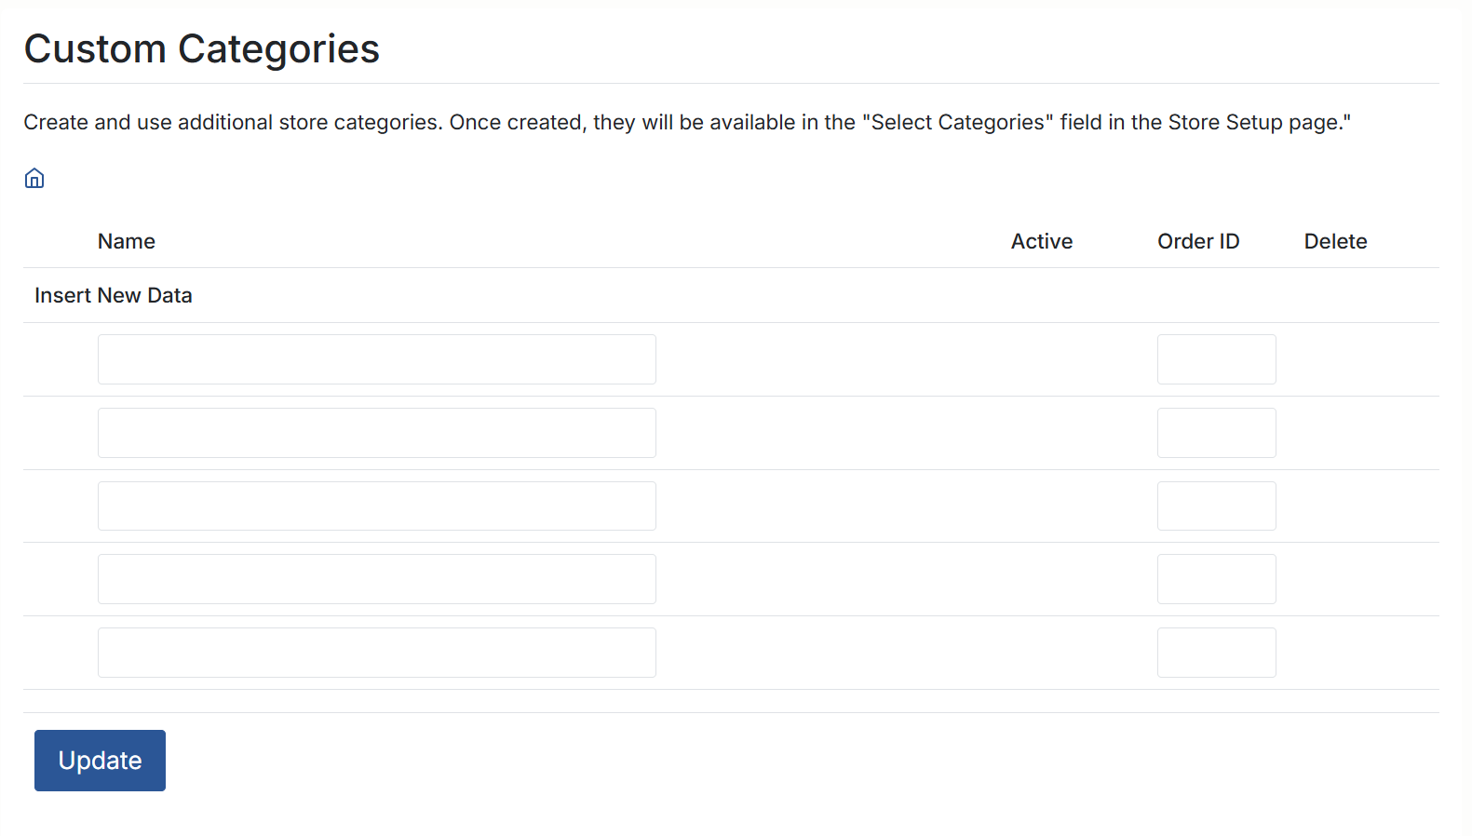The width and height of the screenshot is (1472, 836).
Task: Click the fourth row Order ID box
Action: coord(1216,579)
